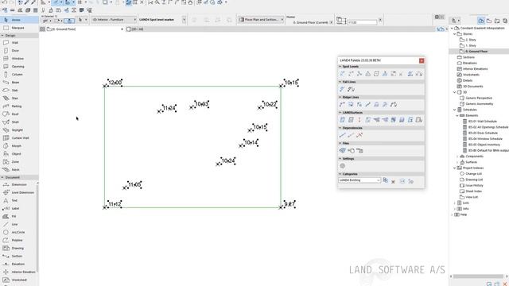Select the Roof tool
This screenshot has width=509, height=286.
coord(19,114)
